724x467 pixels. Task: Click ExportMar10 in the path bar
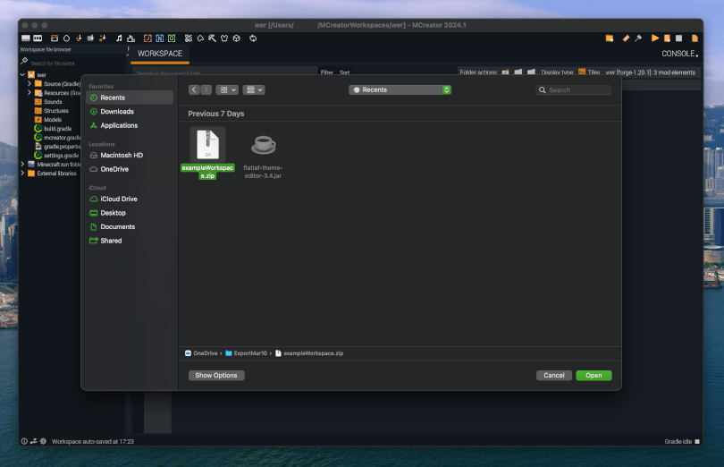(x=246, y=353)
